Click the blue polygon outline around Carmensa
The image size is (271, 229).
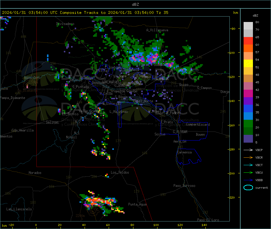(188, 156)
